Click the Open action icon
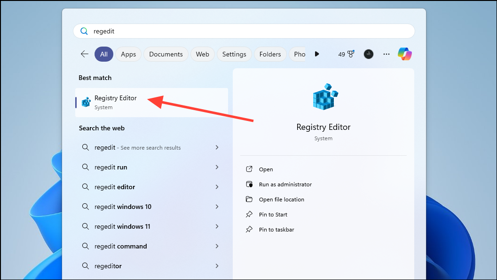This screenshot has height=280, width=497. [249, 169]
